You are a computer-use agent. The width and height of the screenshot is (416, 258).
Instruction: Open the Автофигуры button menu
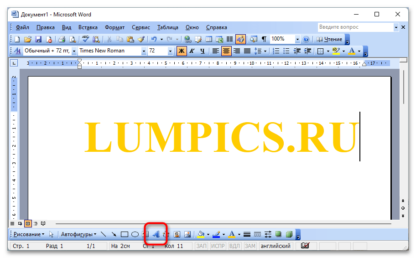point(78,234)
